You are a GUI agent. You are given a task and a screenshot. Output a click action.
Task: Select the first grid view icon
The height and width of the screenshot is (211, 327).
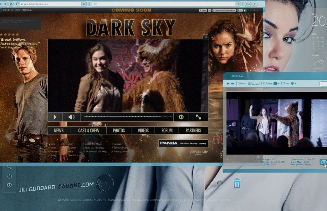pos(250,83)
